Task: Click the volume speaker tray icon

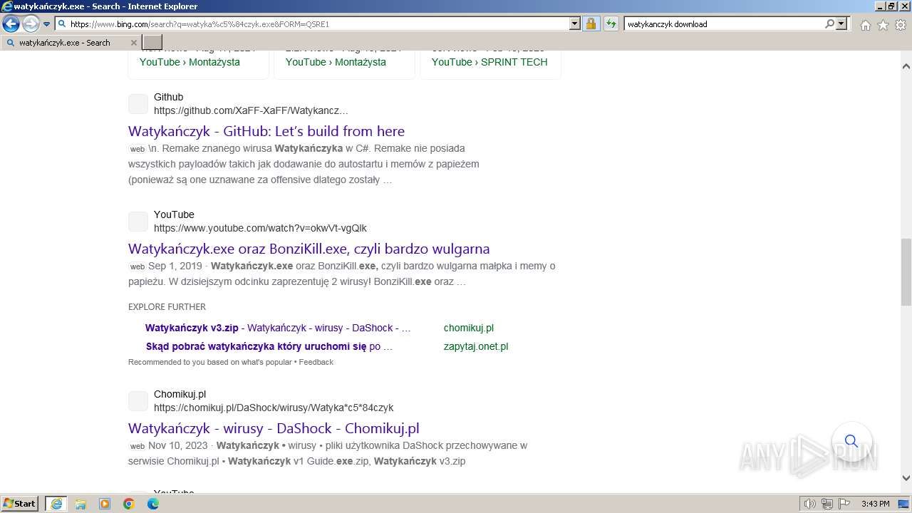Action: [x=809, y=504]
